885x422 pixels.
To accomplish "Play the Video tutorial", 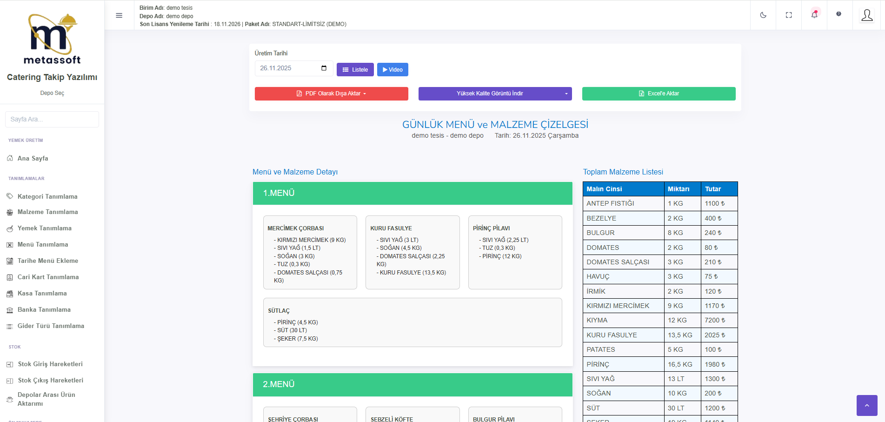I will coord(393,70).
